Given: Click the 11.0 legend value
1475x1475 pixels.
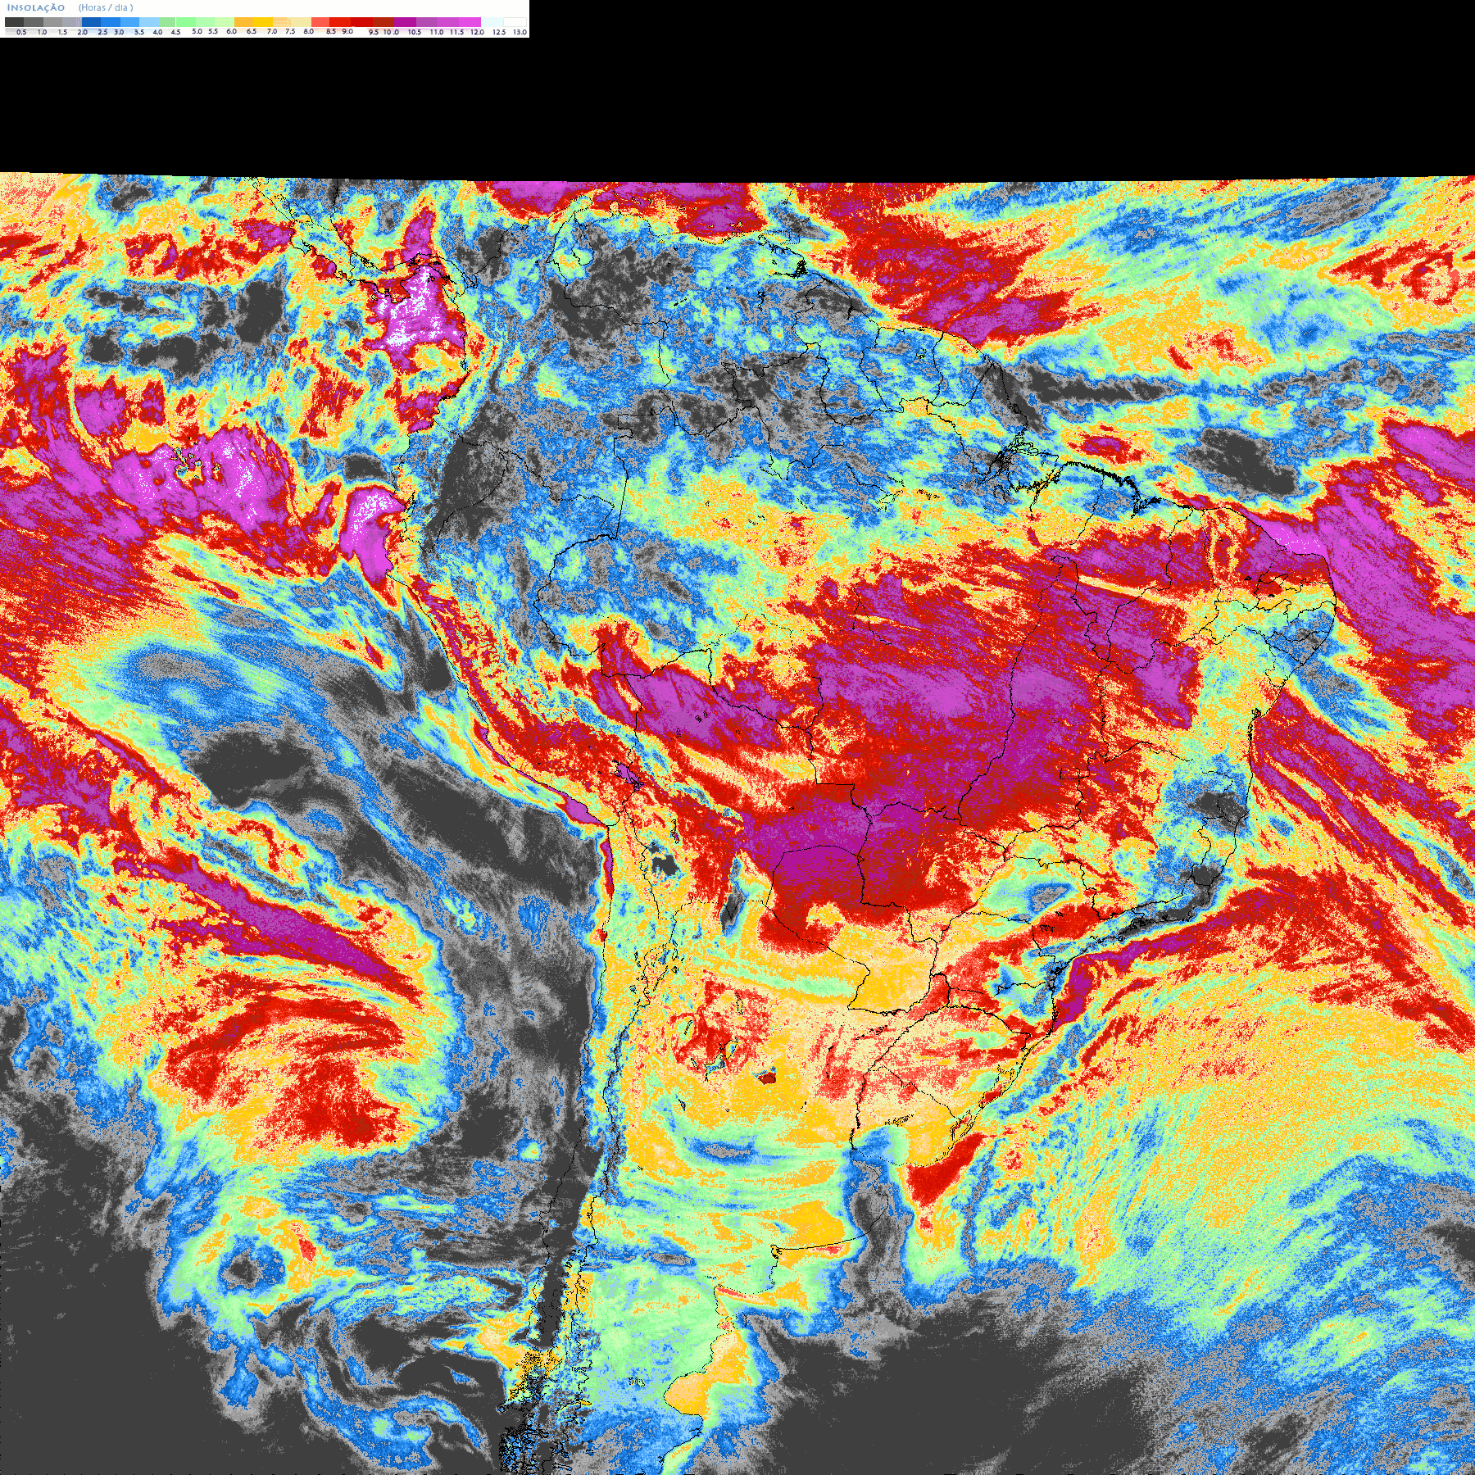Looking at the screenshot, I should [x=437, y=32].
